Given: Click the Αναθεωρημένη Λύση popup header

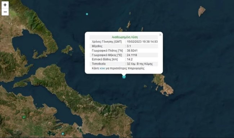Looking at the screenshot, I should tap(125, 37).
